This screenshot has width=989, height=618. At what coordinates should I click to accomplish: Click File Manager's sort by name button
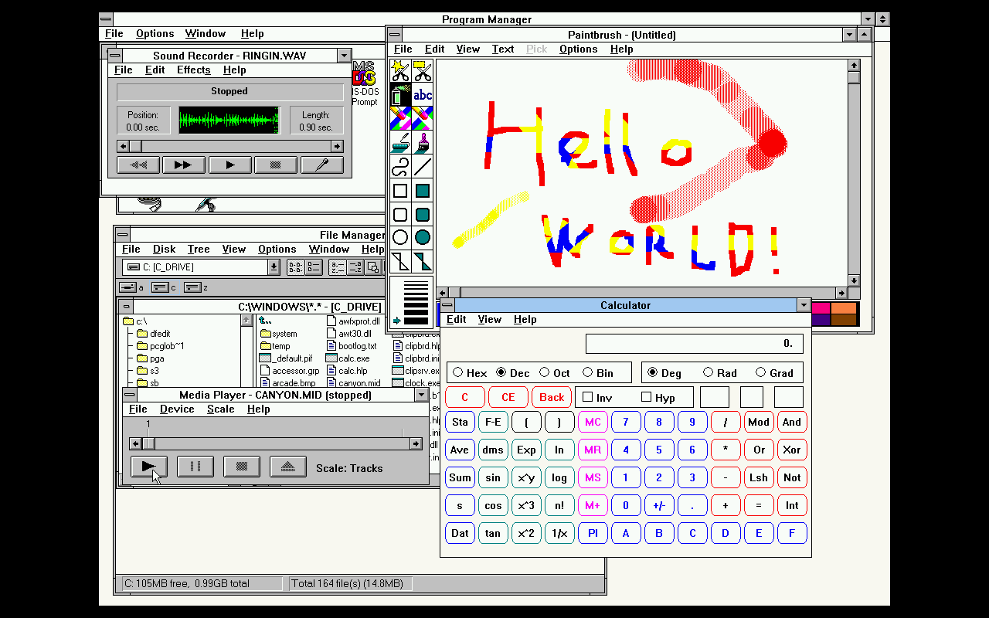tap(337, 267)
